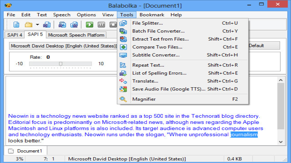Click the highlighted word journalism

(244, 134)
